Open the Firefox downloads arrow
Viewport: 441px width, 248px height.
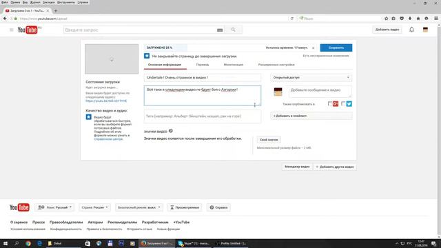coord(410,19)
